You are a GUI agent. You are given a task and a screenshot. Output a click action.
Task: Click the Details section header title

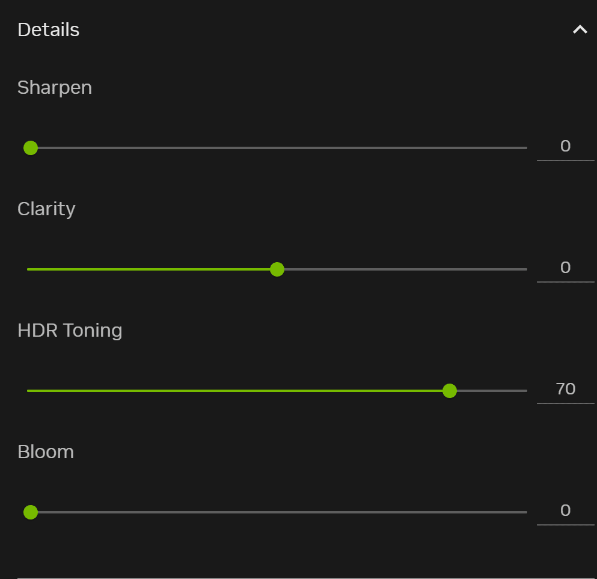48,29
